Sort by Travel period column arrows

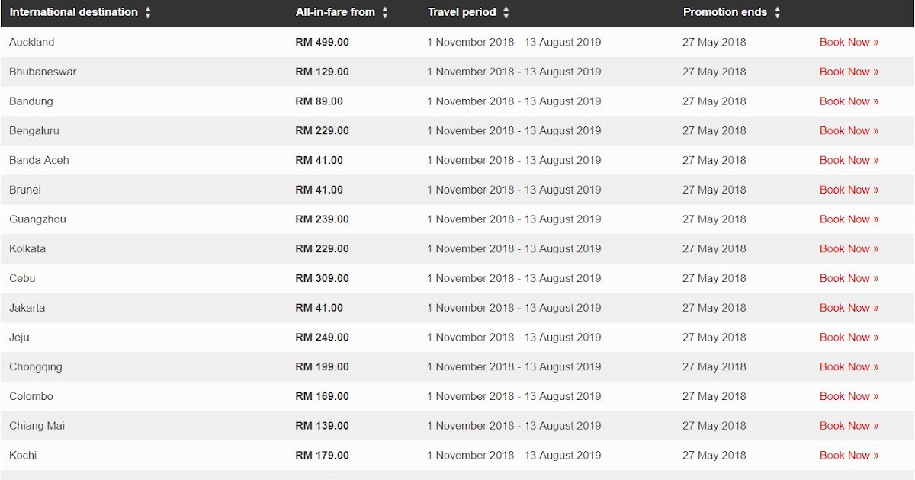click(x=506, y=13)
